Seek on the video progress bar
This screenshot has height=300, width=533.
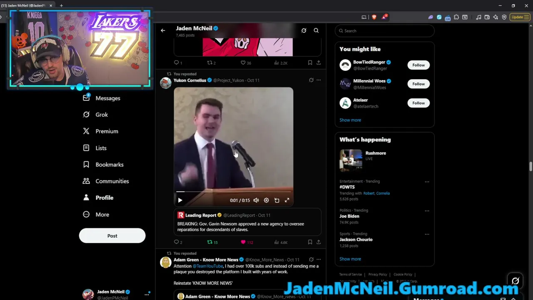pos(234,192)
